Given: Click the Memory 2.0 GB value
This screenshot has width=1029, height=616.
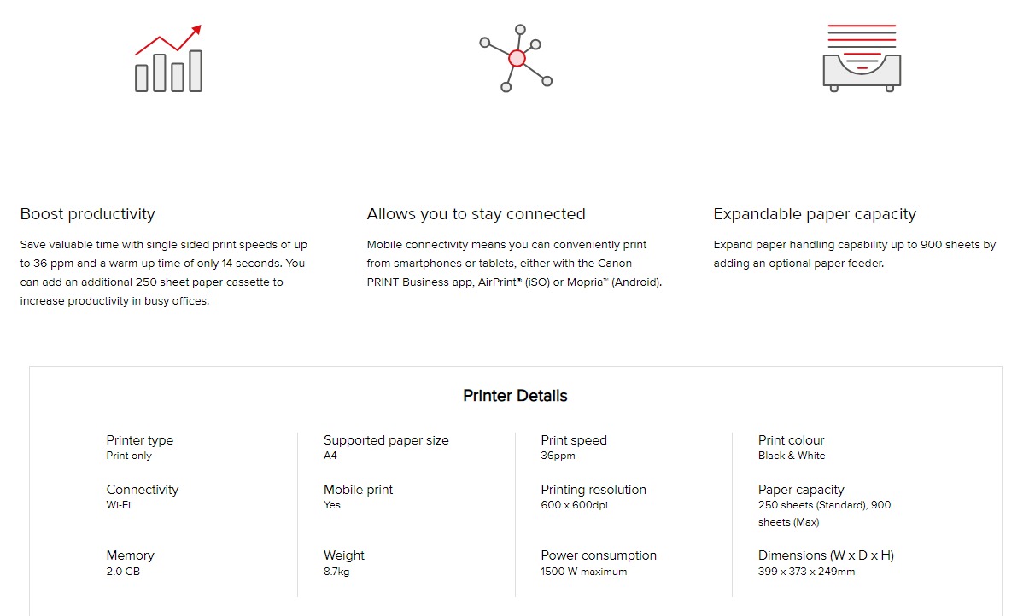Looking at the screenshot, I should (123, 572).
